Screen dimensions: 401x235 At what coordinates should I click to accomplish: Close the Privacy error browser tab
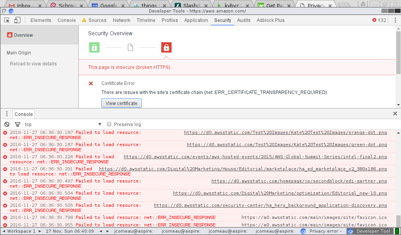click(x=330, y=5)
